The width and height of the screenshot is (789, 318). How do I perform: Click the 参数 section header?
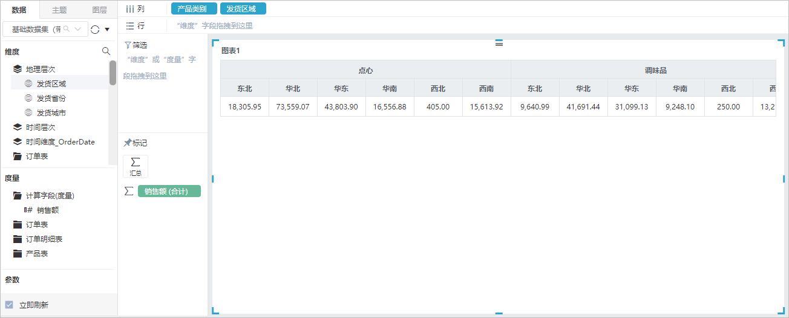click(x=12, y=280)
